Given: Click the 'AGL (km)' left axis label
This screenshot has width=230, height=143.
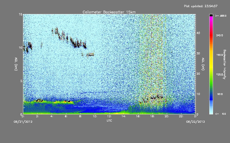Looking at the screenshot, I should [16, 64].
